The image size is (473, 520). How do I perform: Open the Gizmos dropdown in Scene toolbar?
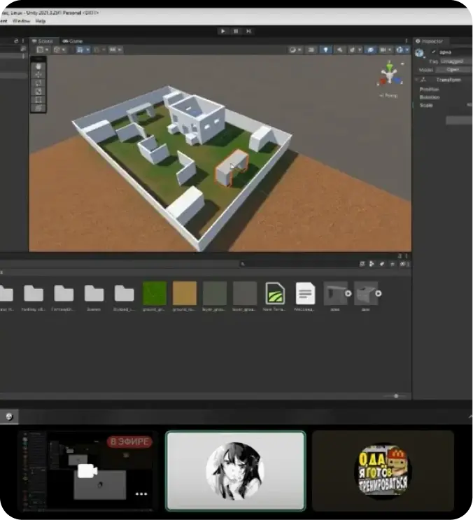402,50
